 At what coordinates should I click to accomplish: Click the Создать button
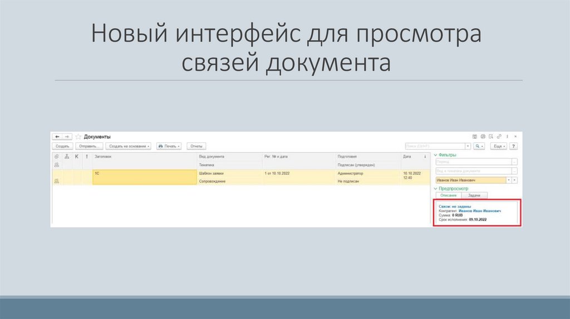click(x=62, y=146)
